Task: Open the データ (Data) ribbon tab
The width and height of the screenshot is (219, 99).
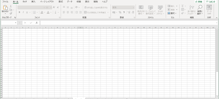Action: pyautogui.click(x=70, y=2)
